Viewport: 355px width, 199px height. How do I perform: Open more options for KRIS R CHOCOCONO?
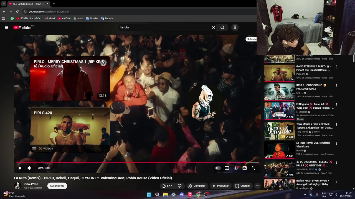[337, 86]
